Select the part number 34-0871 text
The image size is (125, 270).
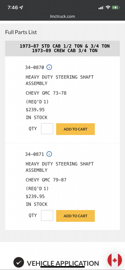(35, 154)
